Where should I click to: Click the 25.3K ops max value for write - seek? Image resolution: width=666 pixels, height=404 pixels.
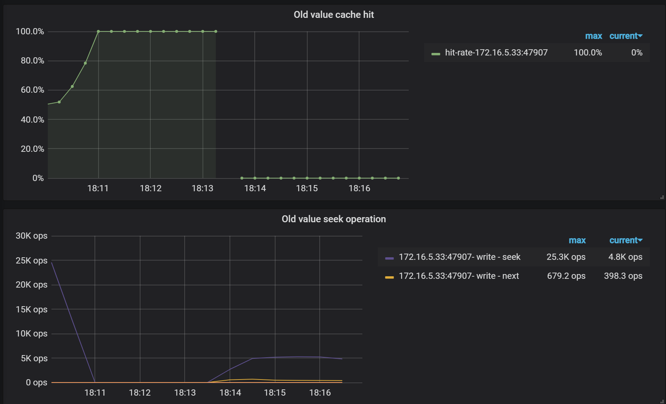coord(566,257)
